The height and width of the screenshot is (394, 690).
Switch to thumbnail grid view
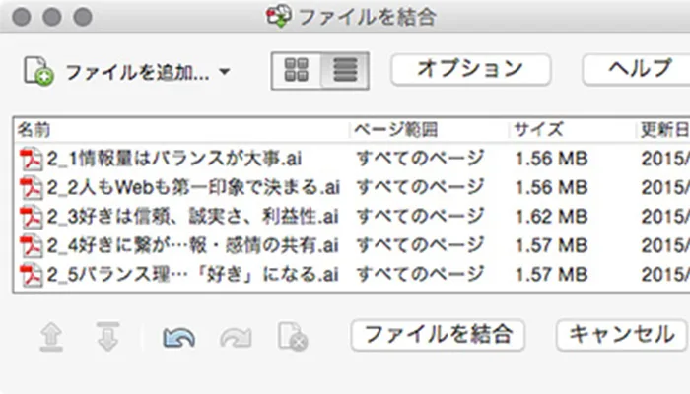pos(296,70)
